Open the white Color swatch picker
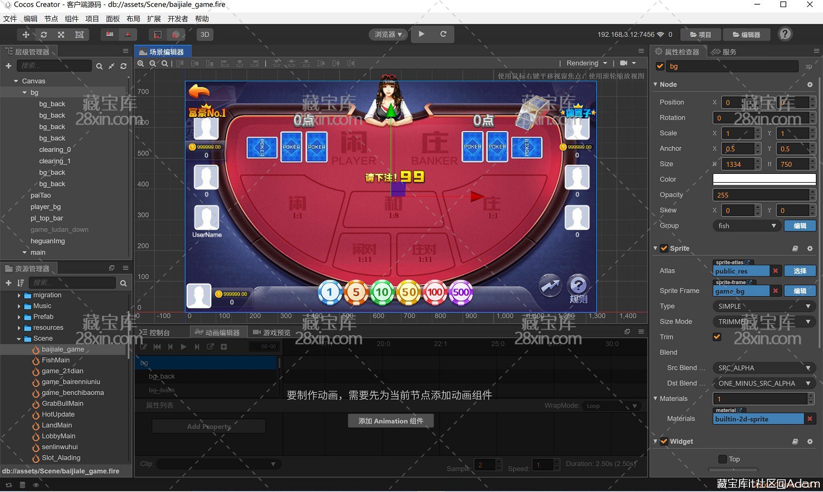The width and height of the screenshot is (823, 492). 764,179
